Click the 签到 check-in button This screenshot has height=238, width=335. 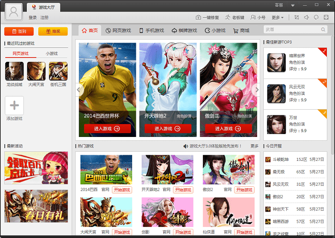(x=19, y=32)
